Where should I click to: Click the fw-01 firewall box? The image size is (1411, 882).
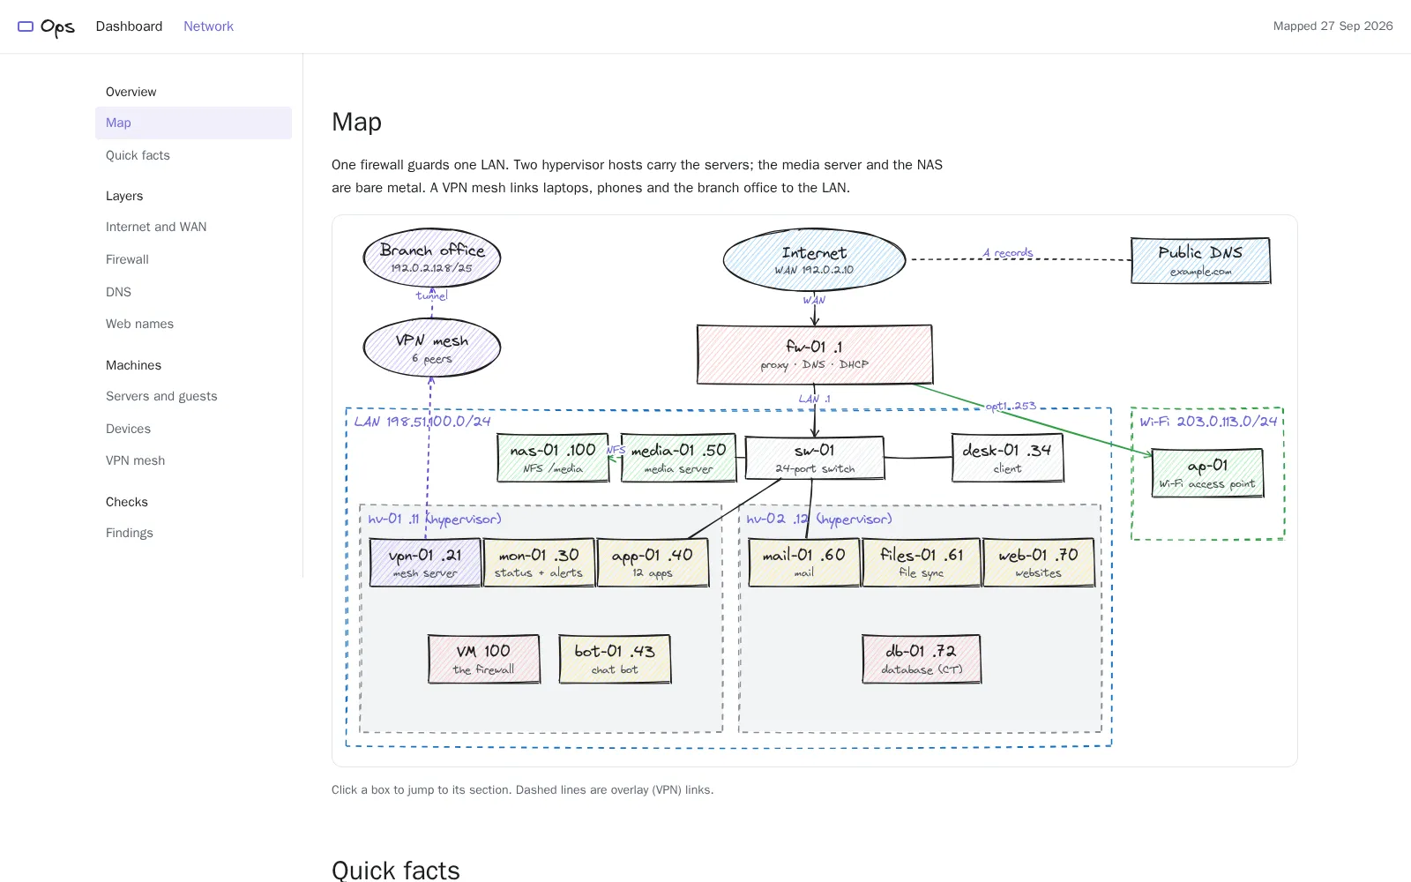pos(814,355)
